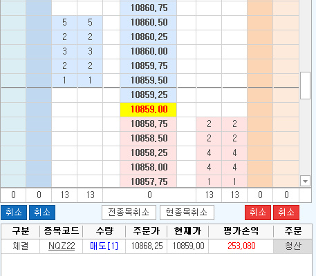
Task: Open the NQZ22 symbol code link
Action: (x=62, y=246)
